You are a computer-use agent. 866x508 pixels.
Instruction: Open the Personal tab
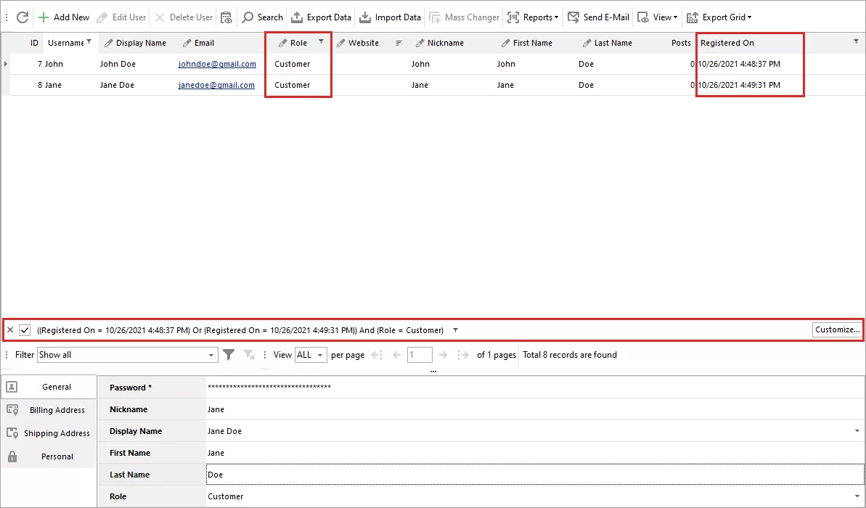57,456
